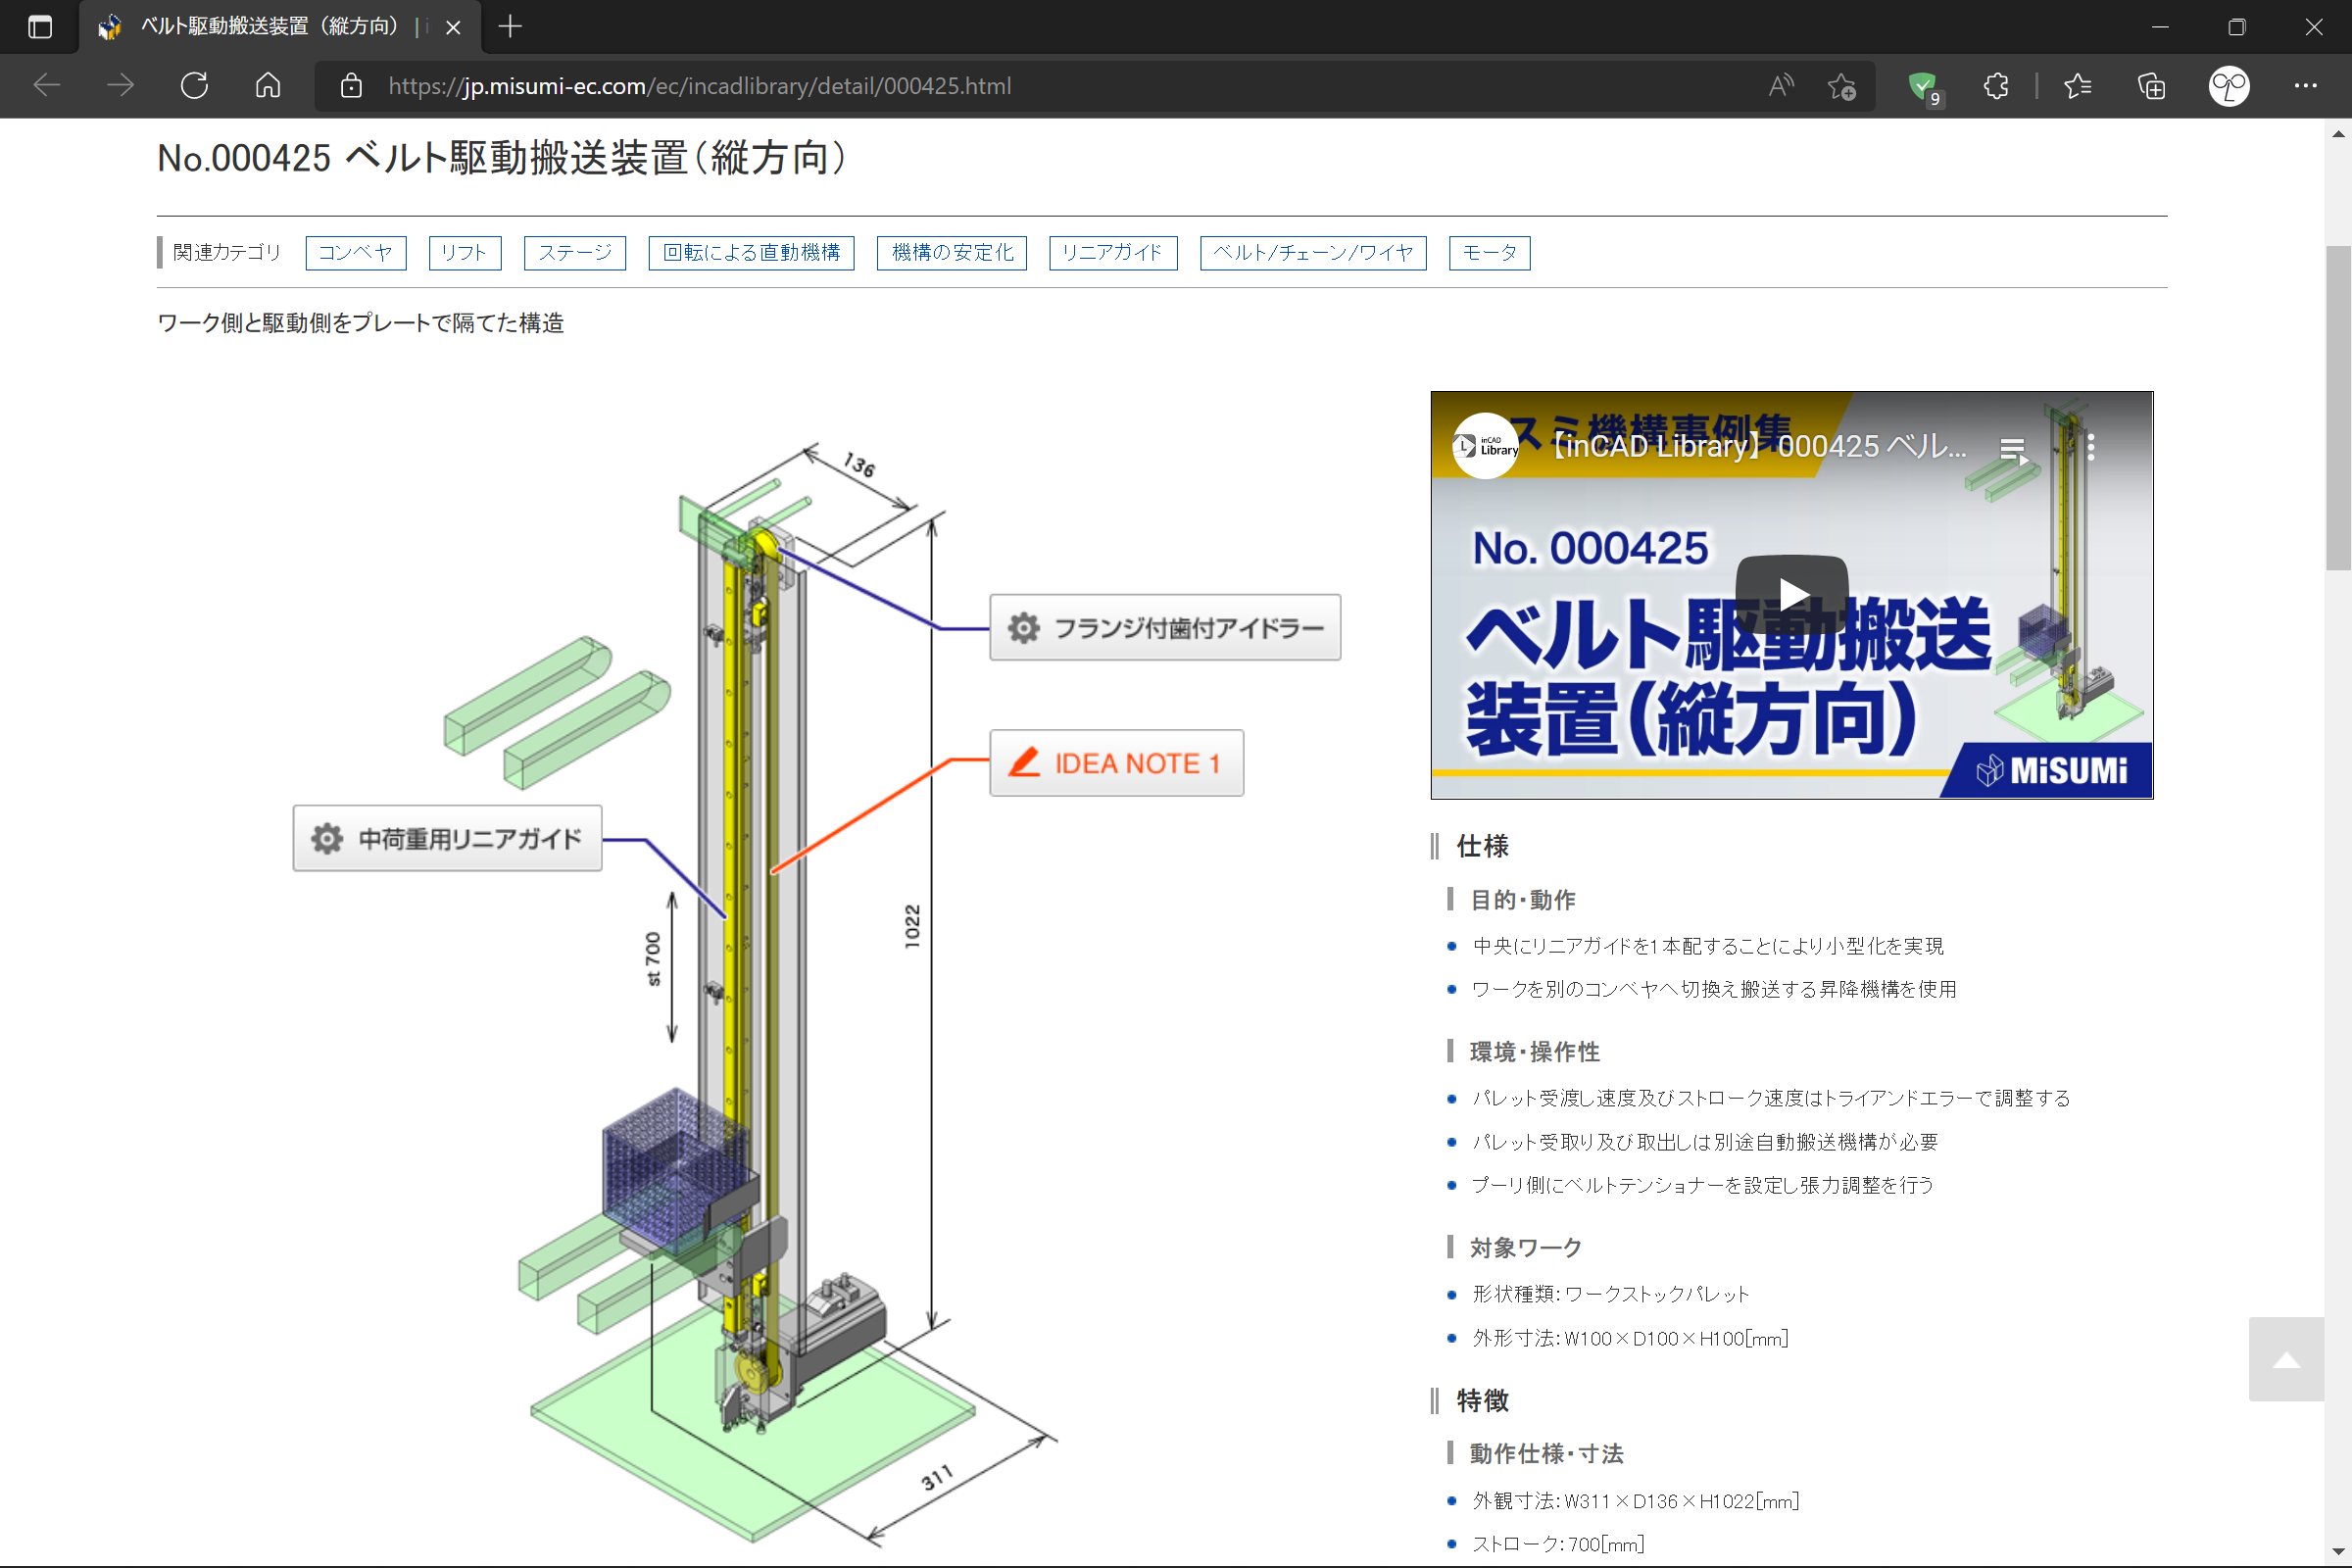Click the 環境・操作性 subheading
The image size is (2352, 1568).
tap(1534, 1051)
